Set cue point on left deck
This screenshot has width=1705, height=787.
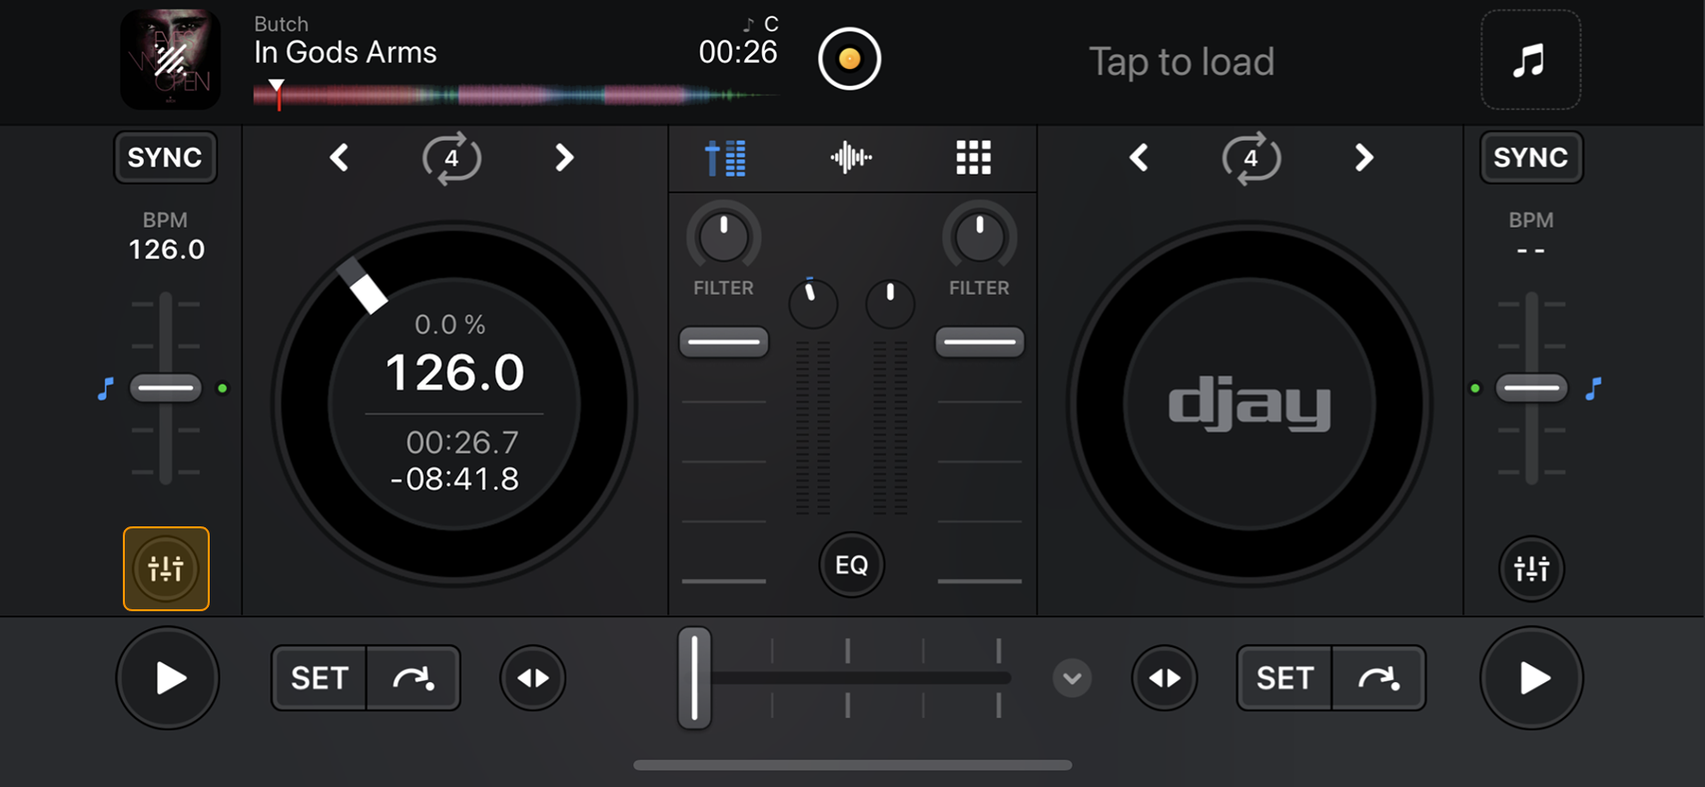click(319, 678)
